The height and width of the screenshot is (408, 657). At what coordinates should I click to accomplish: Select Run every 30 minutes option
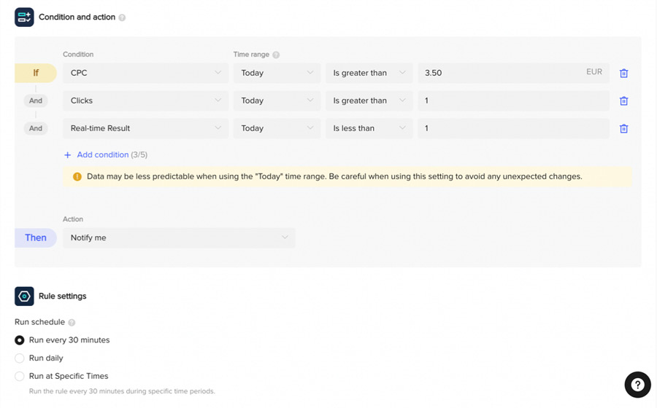click(20, 340)
